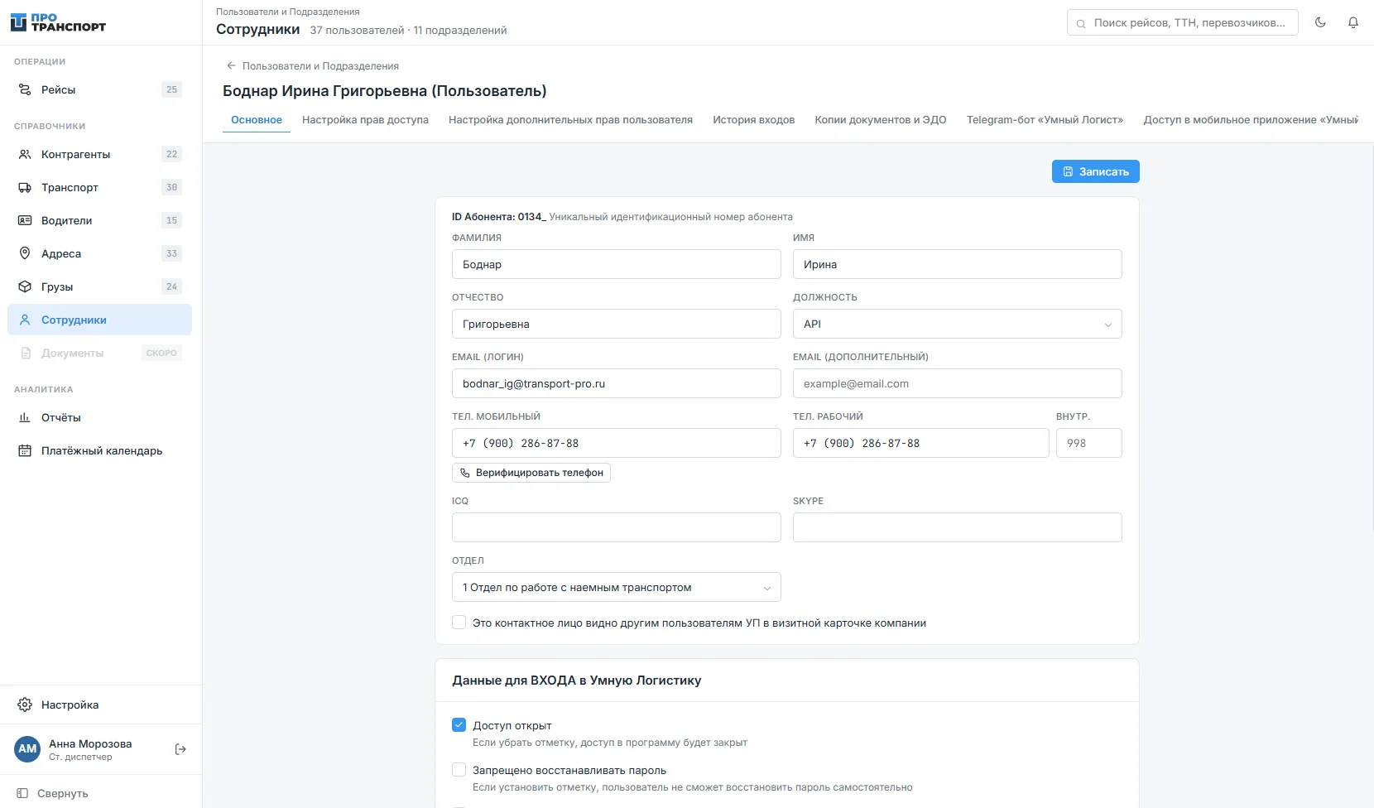Check Запрещено восстанавливать пароль checkbox
The height and width of the screenshot is (808, 1374).
pyautogui.click(x=459, y=770)
